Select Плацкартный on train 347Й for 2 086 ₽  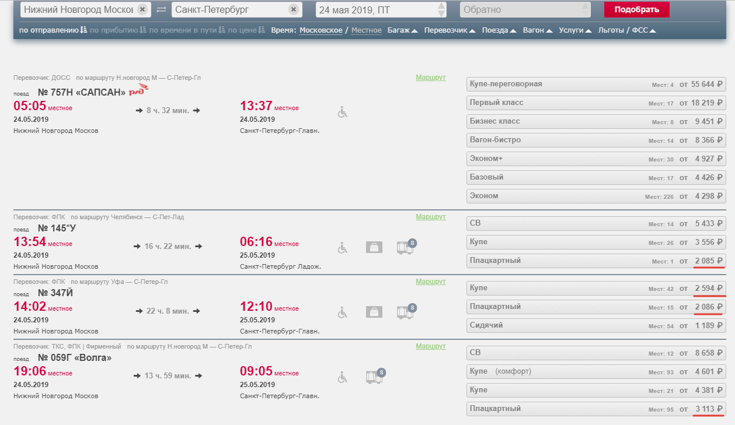596,307
